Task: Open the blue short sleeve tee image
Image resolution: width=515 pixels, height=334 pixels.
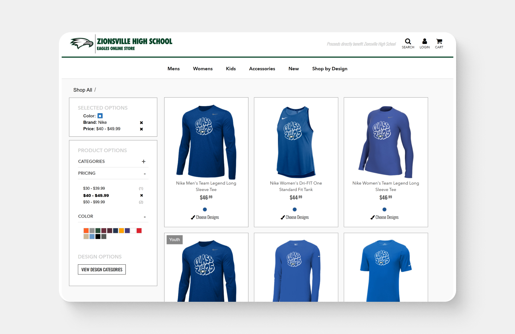Action: 386,271
